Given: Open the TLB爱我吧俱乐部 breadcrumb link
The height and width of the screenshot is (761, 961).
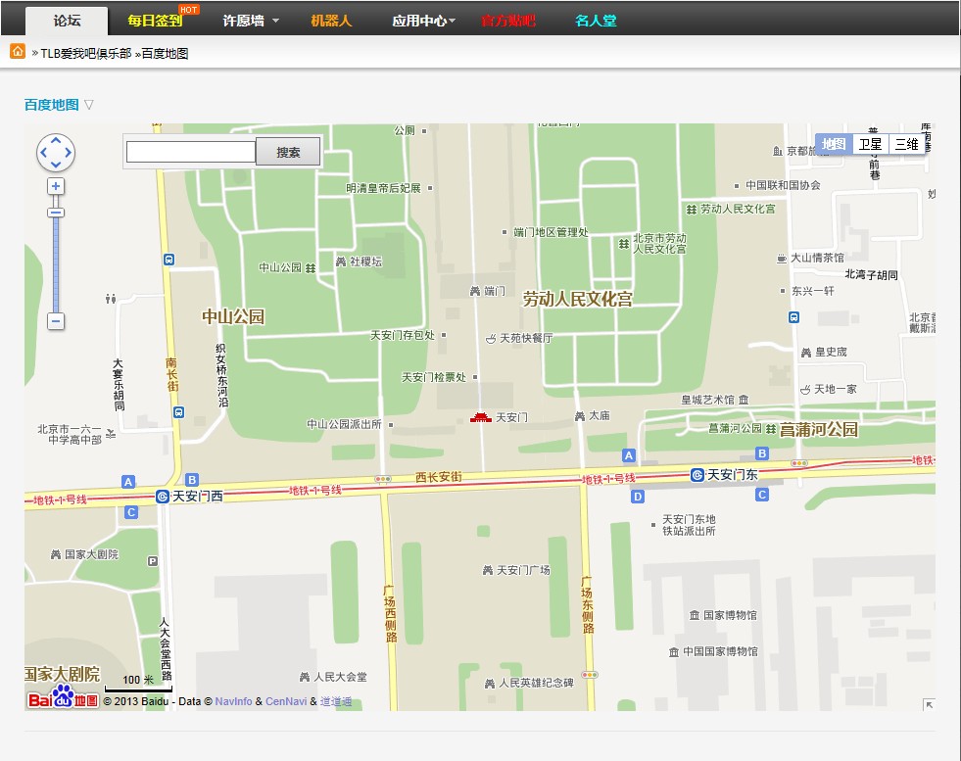Looking at the screenshot, I should coord(86,53).
